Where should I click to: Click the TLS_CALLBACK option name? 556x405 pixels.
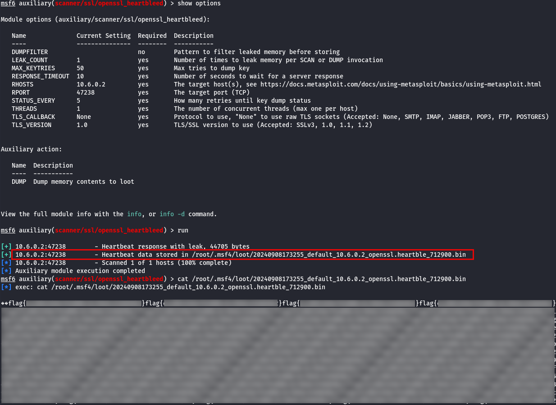pos(33,117)
